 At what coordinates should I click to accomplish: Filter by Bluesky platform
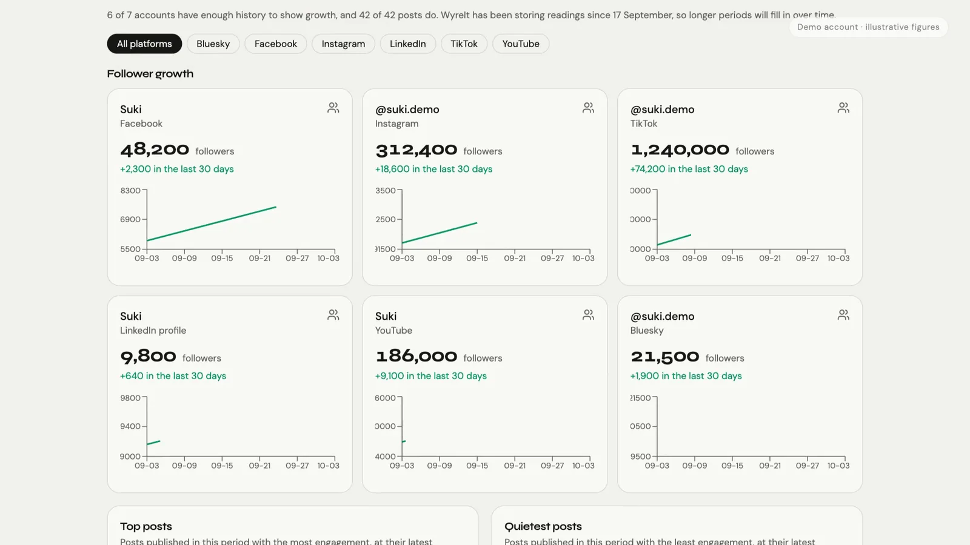(x=213, y=44)
